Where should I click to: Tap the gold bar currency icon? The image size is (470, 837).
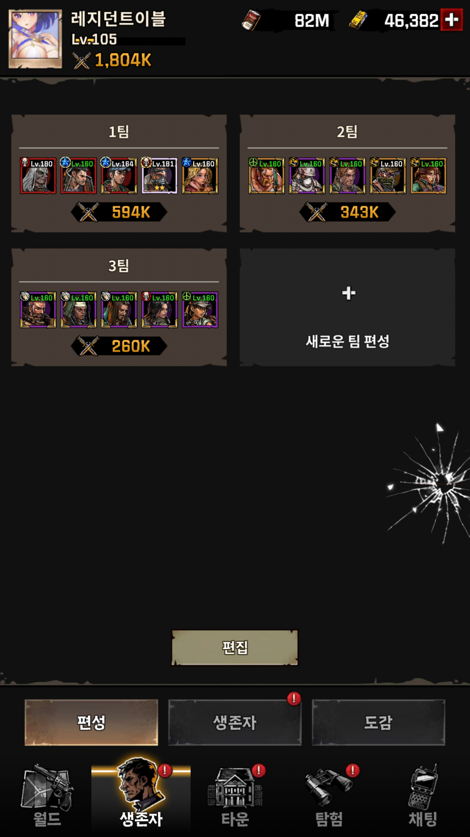[358, 20]
